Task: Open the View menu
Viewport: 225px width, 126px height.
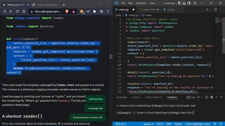Action: click(x=152, y=3)
